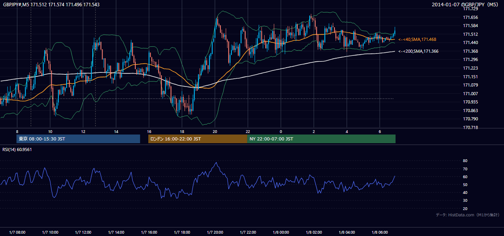The width and height of the screenshot is (504, 236).
Task: Click the bottom time label 1/7 22:00
Action: point(248,232)
